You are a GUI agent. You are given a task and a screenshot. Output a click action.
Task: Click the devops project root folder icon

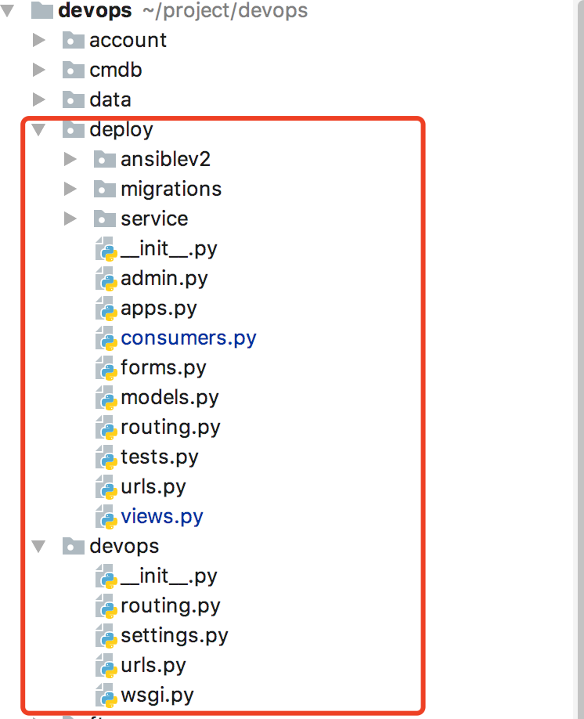(x=41, y=11)
